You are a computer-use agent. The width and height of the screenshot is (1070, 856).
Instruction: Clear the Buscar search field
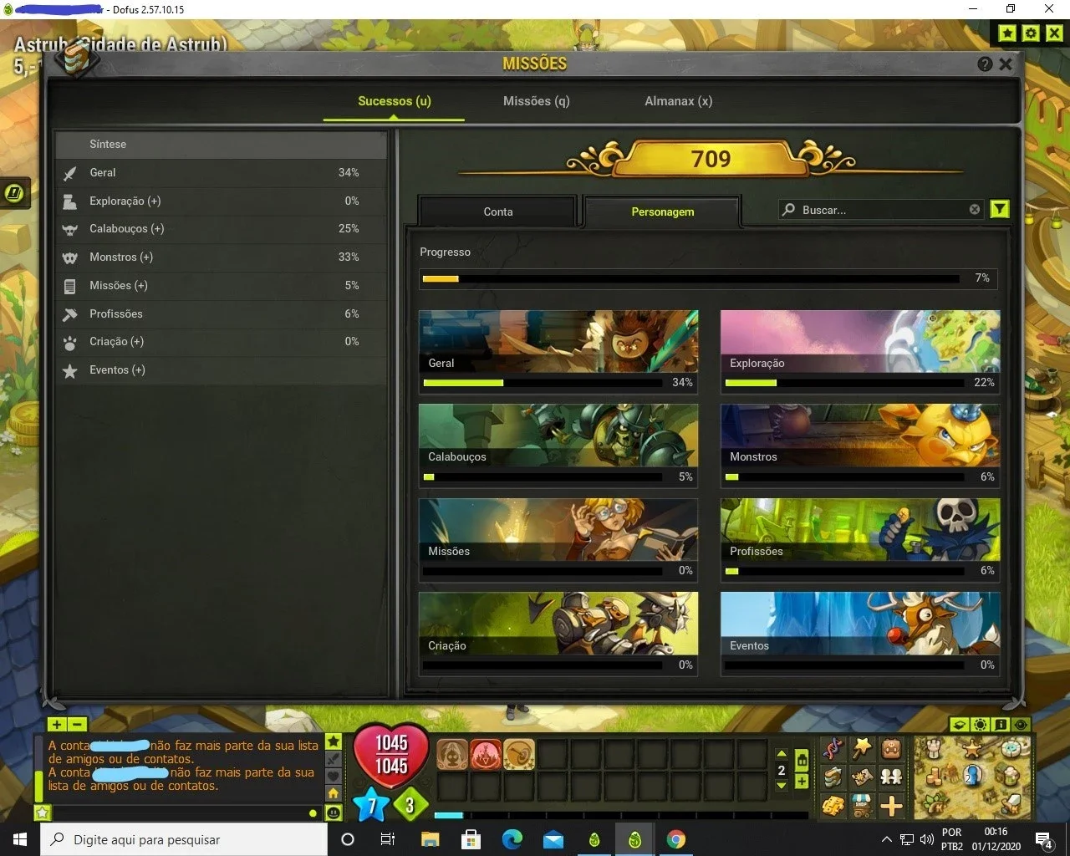coord(975,210)
